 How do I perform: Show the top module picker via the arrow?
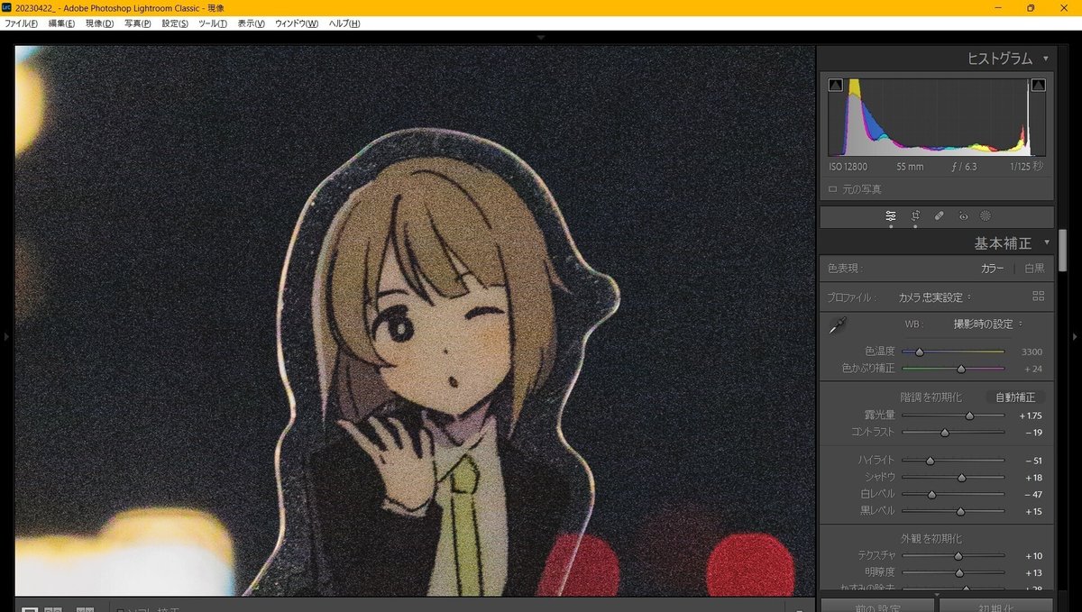pos(541,38)
